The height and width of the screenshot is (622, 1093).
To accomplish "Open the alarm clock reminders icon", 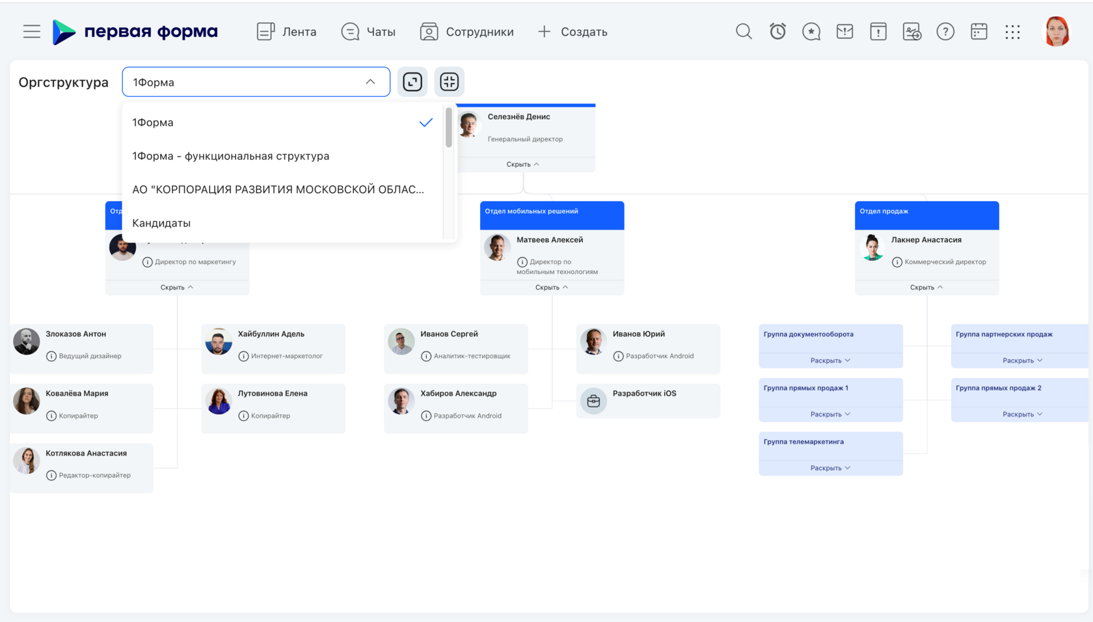I will coord(777,31).
